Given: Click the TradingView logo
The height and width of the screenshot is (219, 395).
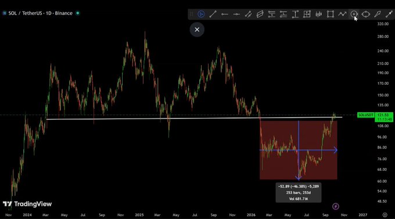Looking at the screenshot, I should click(27, 204).
